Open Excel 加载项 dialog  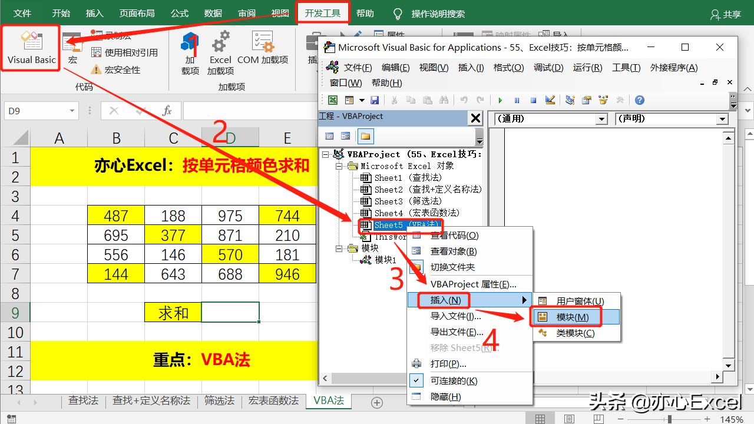click(x=220, y=53)
